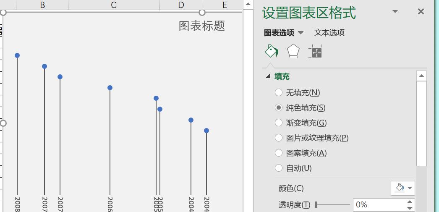This screenshot has width=439, height=212.
Task: Click the 透明度(T) label
Action: pos(294,205)
